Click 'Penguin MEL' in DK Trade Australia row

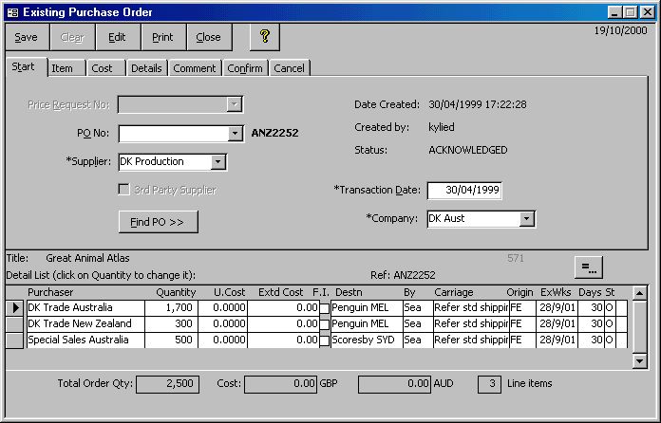[367, 307]
